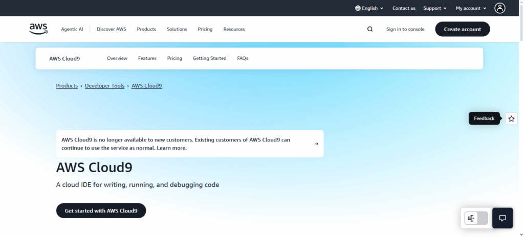524x237 pixels.
Task: Go to the Getting Started tab
Action: tap(209, 58)
